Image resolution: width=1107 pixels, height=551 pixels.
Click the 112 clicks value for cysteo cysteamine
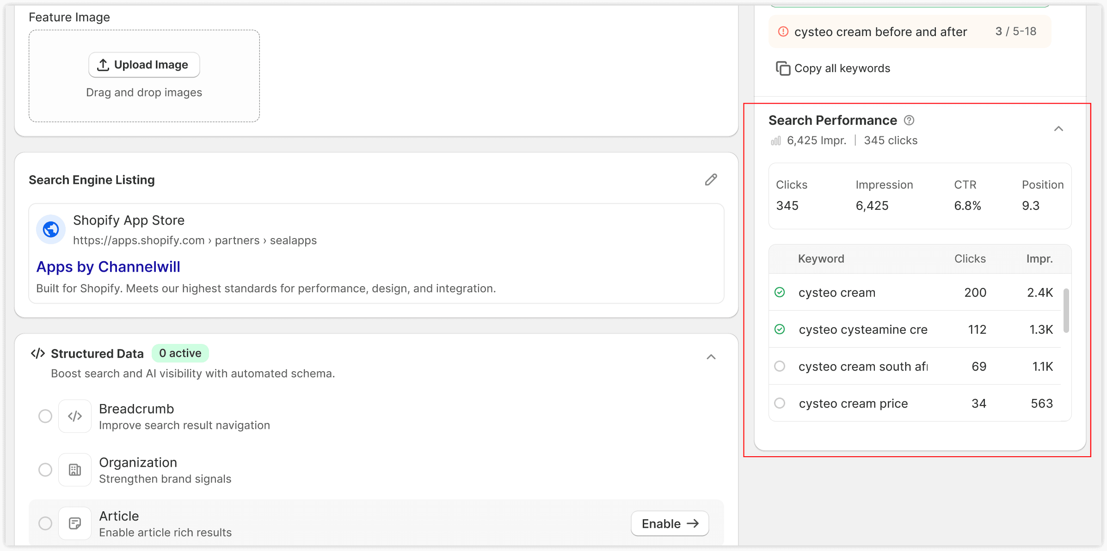tap(977, 330)
